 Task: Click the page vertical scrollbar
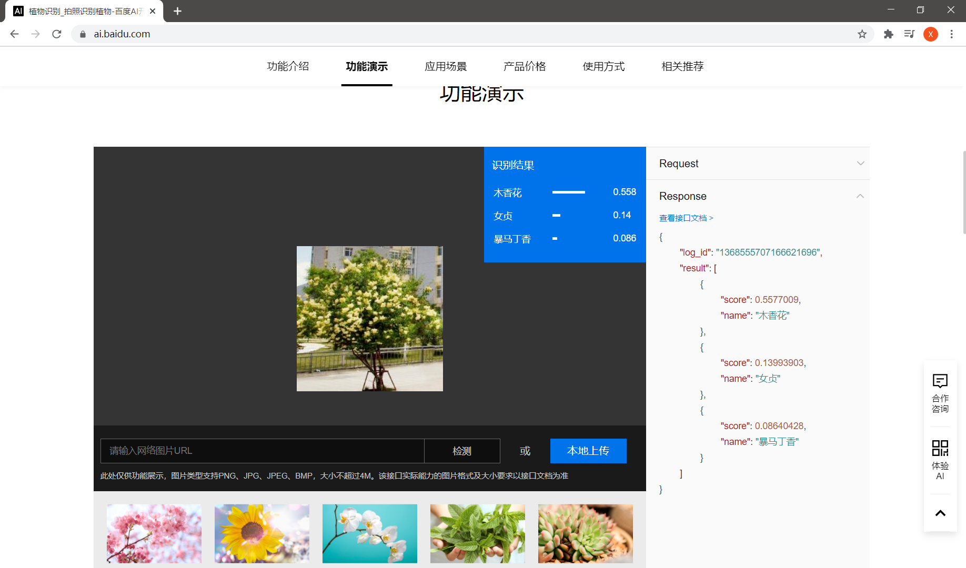click(963, 192)
